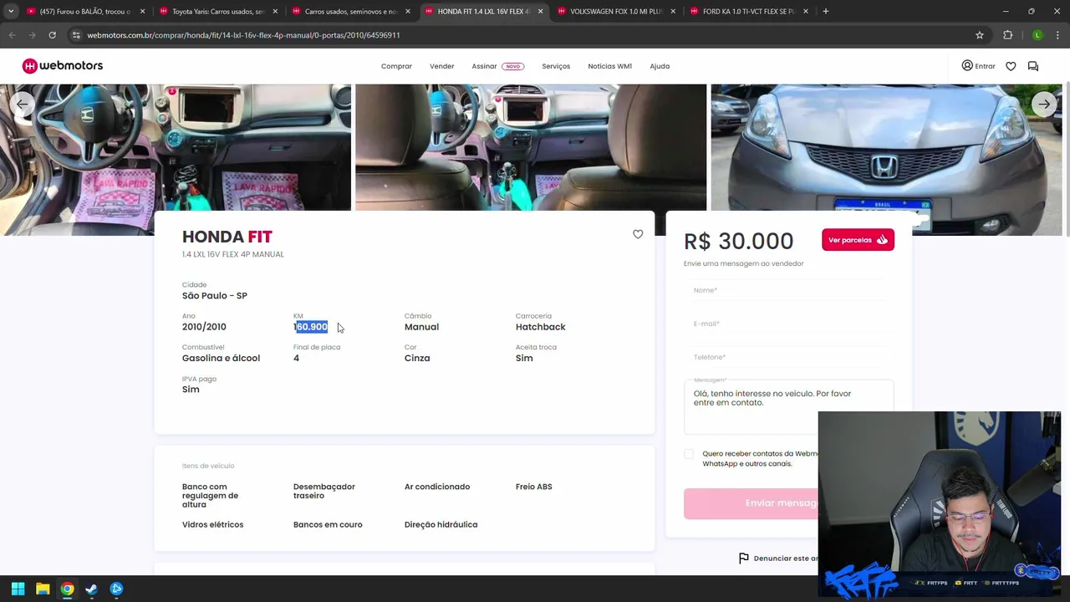This screenshot has height=602, width=1070.
Task: Click the Desembaçador traseiro item
Action: coord(324,491)
